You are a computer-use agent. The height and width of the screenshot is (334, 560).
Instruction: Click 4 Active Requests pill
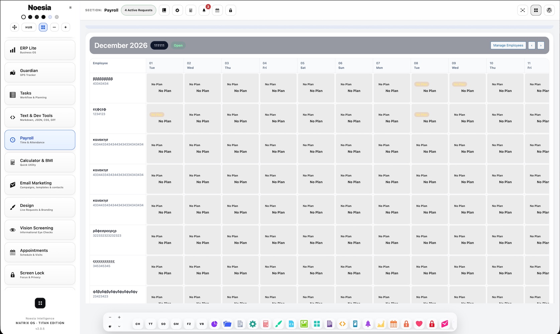point(138,10)
